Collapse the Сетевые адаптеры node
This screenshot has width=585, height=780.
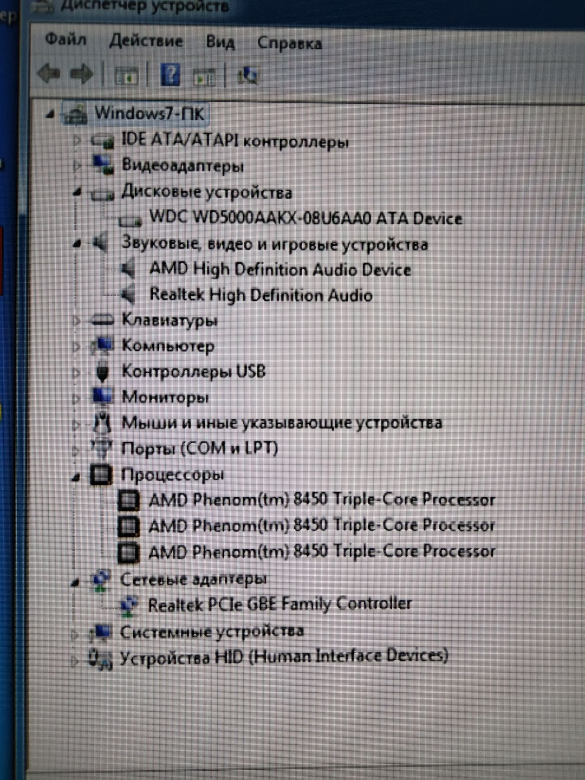pos(76,582)
